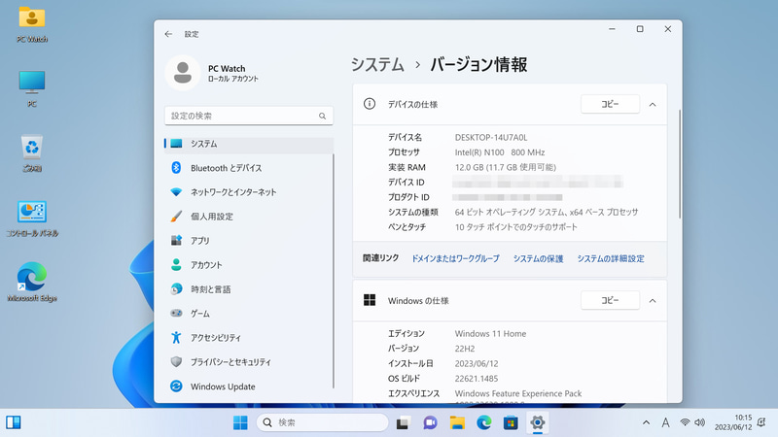Open Chat from the taskbar
This screenshot has width=778, height=437.
[x=430, y=422]
